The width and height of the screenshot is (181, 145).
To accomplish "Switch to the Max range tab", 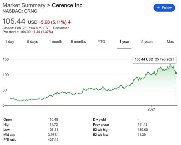I will tap(170, 42).
